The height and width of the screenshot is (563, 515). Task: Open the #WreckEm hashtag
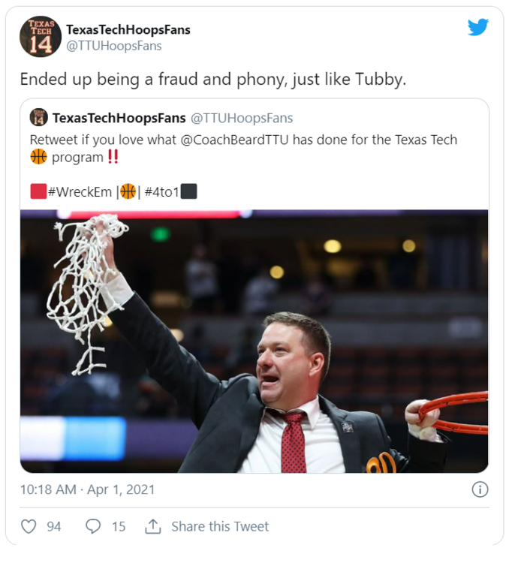pyautogui.click(x=80, y=191)
